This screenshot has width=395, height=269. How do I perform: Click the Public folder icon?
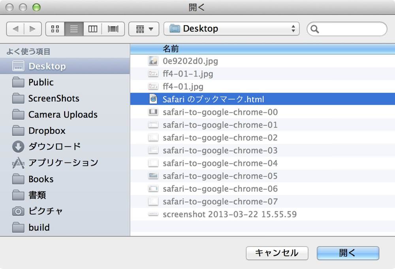(x=18, y=82)
